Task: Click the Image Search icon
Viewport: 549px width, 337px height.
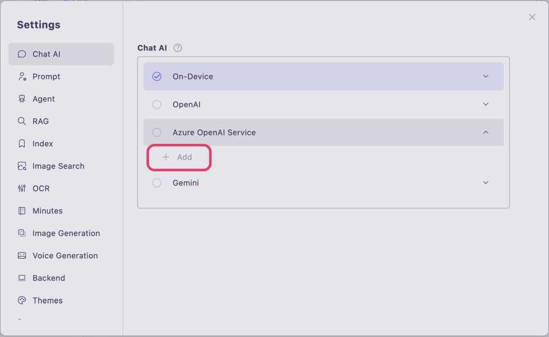Action: (22, 166)
